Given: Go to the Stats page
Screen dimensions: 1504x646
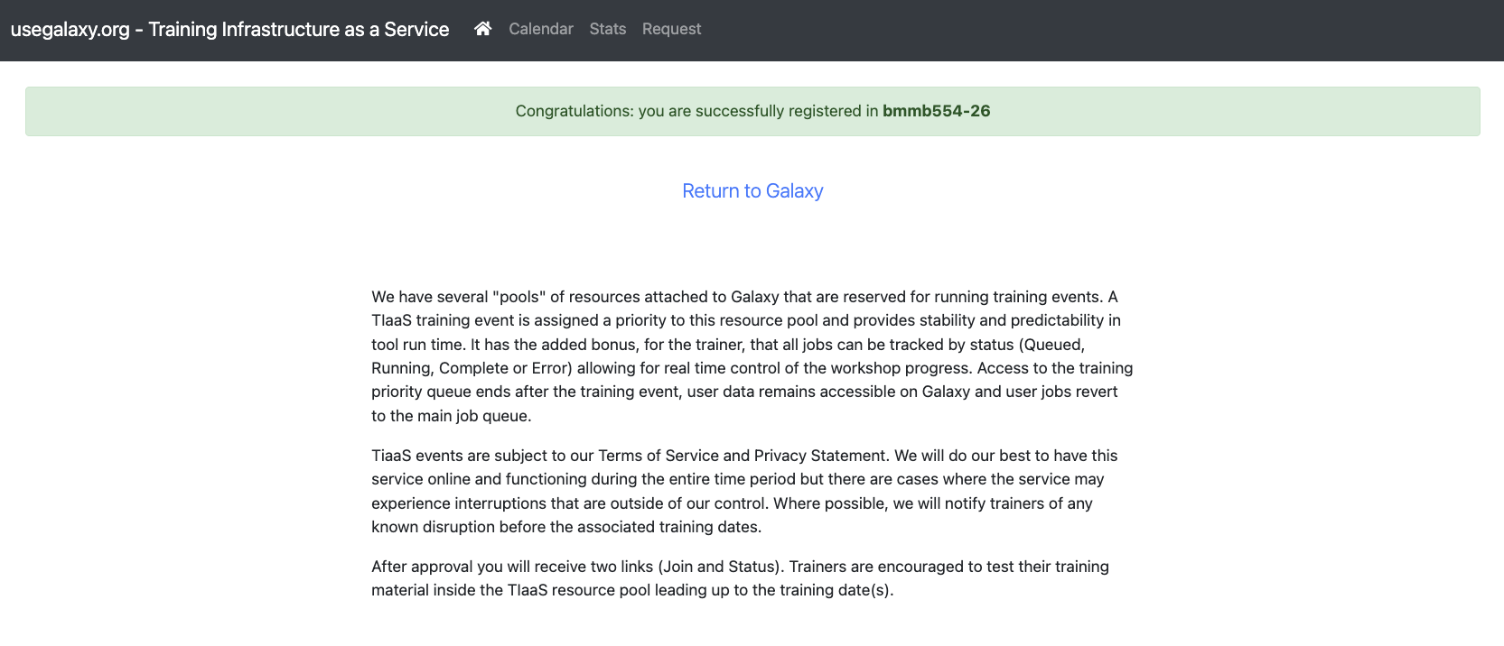Looking at the screenshot, I should [x=607, y=29].
